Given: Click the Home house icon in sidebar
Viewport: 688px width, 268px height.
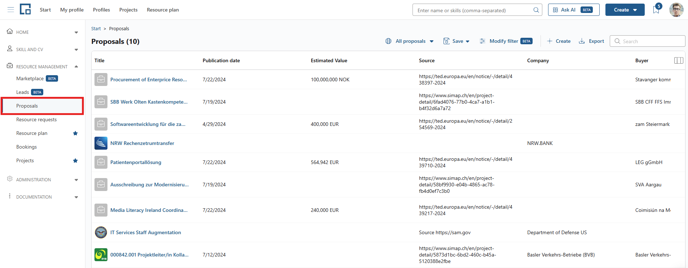Looking at the screenshot, I should coord(10,31).
